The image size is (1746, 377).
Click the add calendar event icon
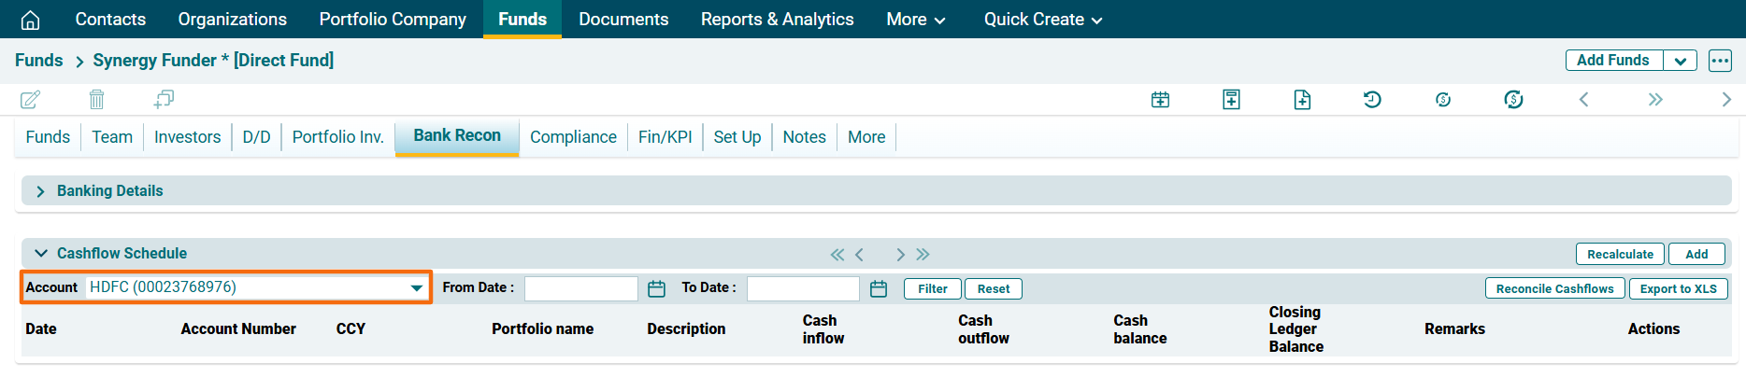coord(1160,100)
